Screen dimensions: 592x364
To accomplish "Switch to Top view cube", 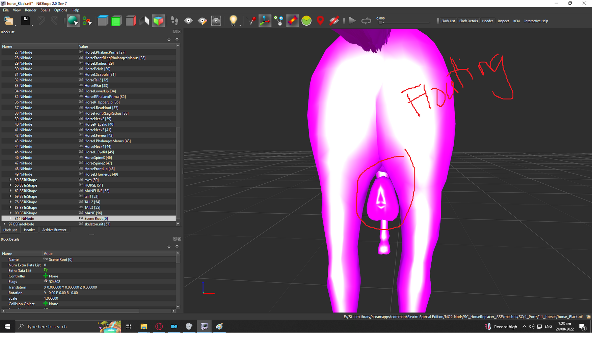I will pos(103,21).
